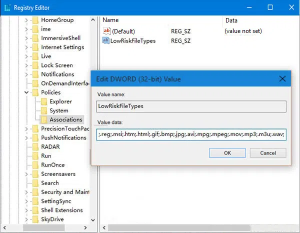The height and width of the screenshot is (233, 300).
Task: Click the "(value not set)" data cell
Action: click(243, 31)
